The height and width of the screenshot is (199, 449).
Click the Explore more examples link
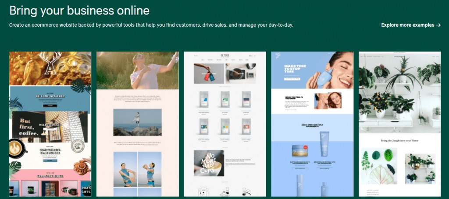point(408,25)
